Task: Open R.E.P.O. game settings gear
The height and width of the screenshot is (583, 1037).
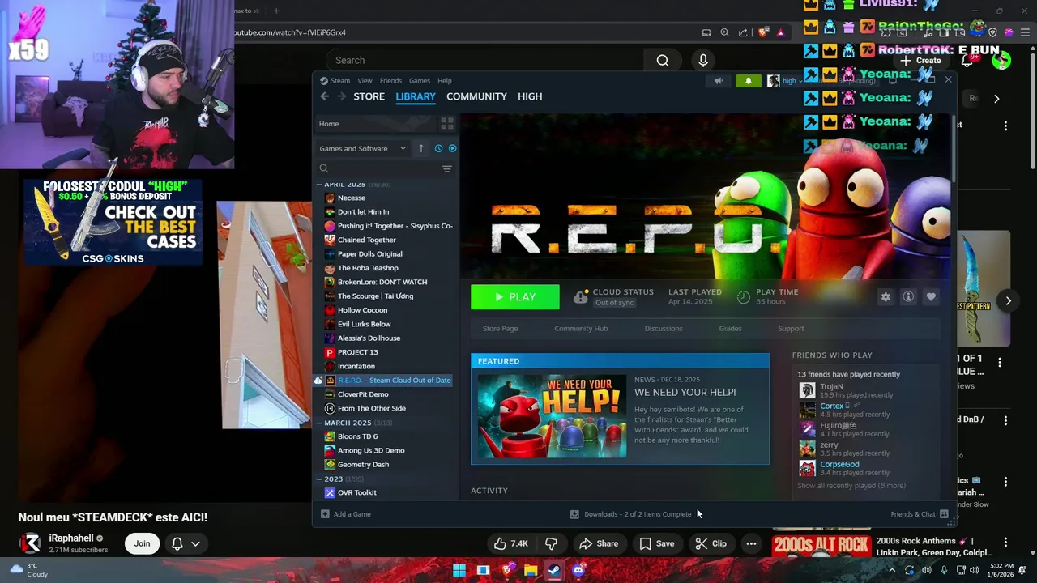Action: point(886,297)
